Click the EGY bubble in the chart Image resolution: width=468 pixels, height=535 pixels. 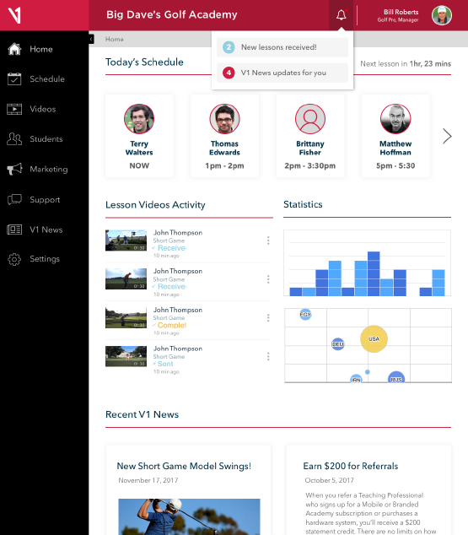tap(305, 314)
